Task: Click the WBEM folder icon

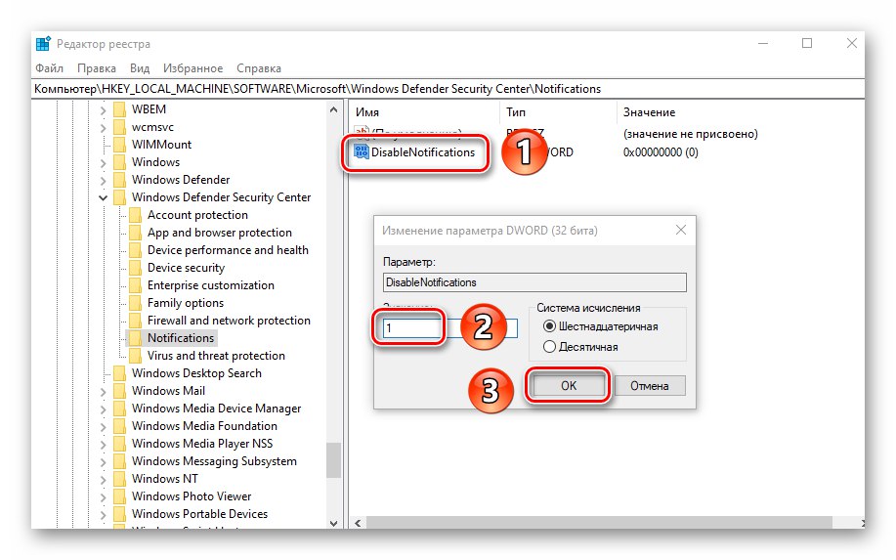Action: pos(119,109)
